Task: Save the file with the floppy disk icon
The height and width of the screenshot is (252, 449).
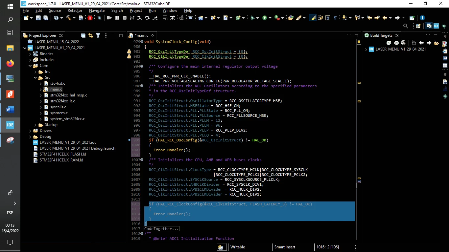Action: point(38,18)
